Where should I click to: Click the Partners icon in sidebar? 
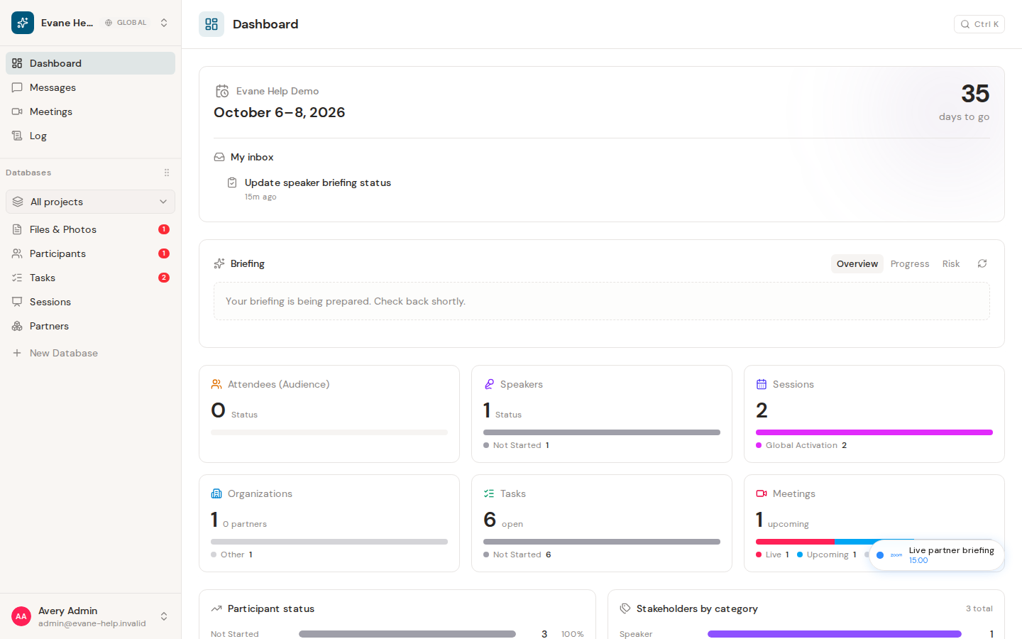[17, 326]
